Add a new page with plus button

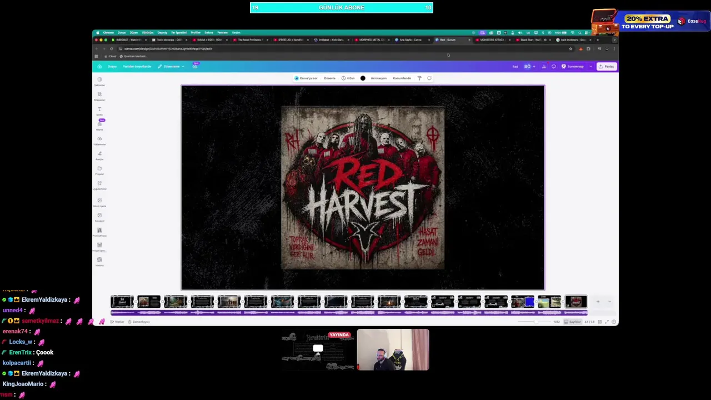[598, 302]
